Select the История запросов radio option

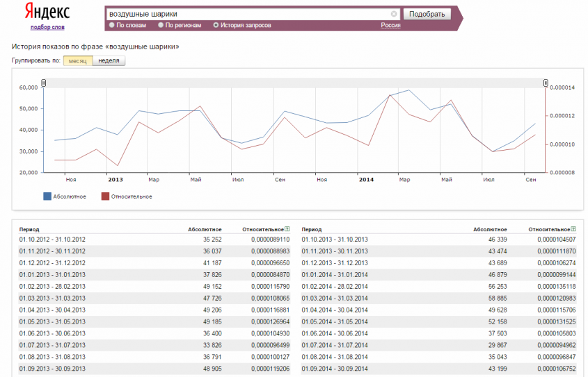click(216, 25)
